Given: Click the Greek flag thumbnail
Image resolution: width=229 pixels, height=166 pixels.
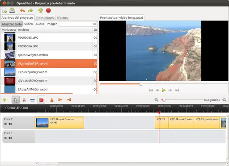Looking at the screenshot, I should pyautogui.click(x=10, y=55).
